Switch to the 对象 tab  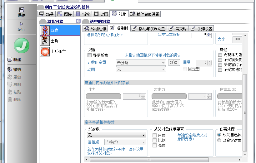[119, 14]
